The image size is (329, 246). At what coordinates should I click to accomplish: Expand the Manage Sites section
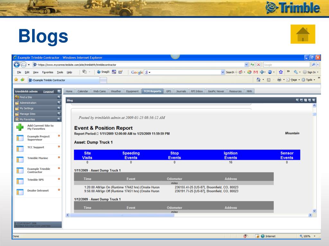click(59, 114)
